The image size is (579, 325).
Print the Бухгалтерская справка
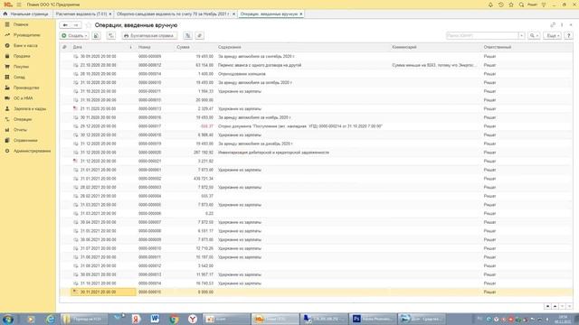[x=149, y=36]
